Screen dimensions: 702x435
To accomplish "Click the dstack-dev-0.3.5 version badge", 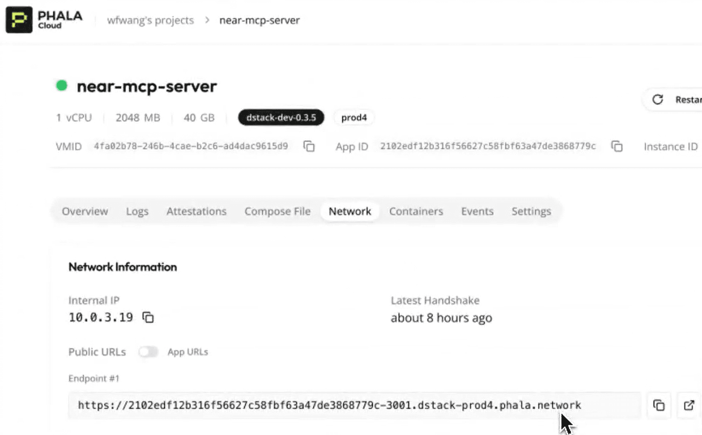I will click(x=281, y=117).
